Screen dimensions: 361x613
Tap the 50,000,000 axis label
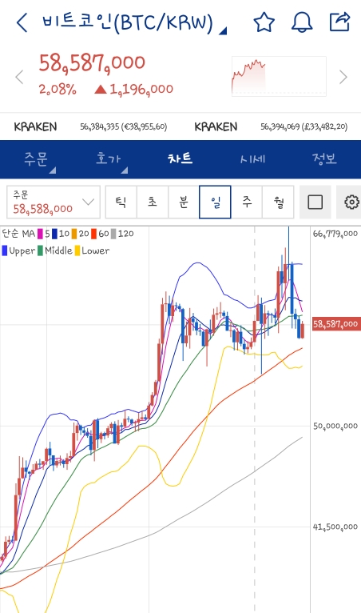[335, 426]
